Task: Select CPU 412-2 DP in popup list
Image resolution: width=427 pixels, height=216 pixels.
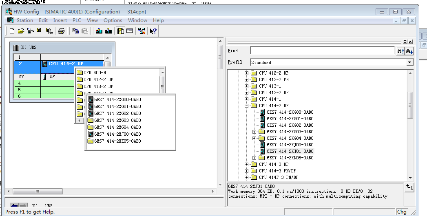Action: [98, 79]
